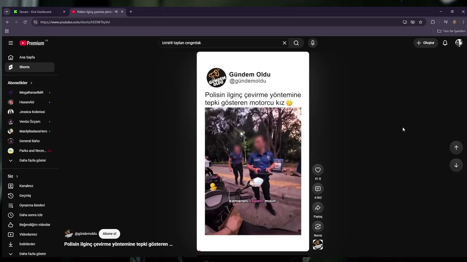
Task: Open İndirilenler downloads
Action: tap(30, 244)
